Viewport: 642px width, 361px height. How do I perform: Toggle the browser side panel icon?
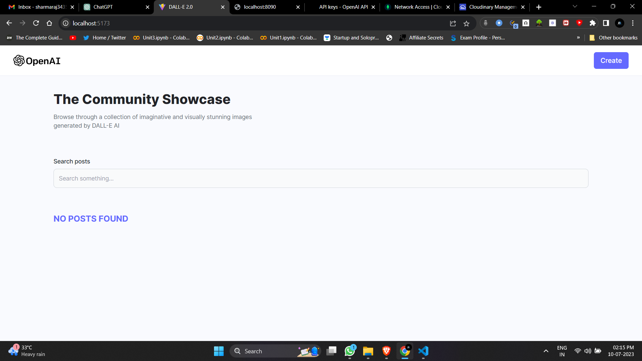(x=606, y=23)
